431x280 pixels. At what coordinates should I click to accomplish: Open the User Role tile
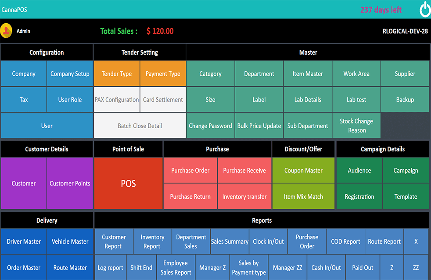pyautogui.click(x=70, y=99)
